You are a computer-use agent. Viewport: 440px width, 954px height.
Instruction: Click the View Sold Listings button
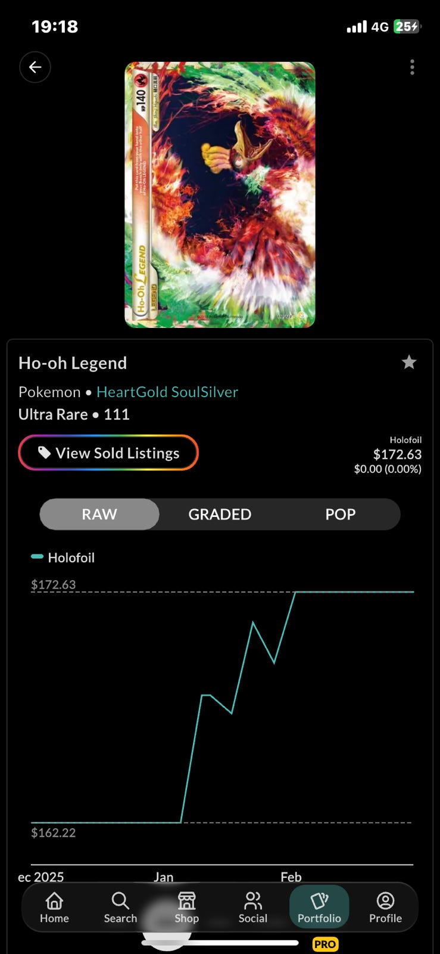pos(108,453)
